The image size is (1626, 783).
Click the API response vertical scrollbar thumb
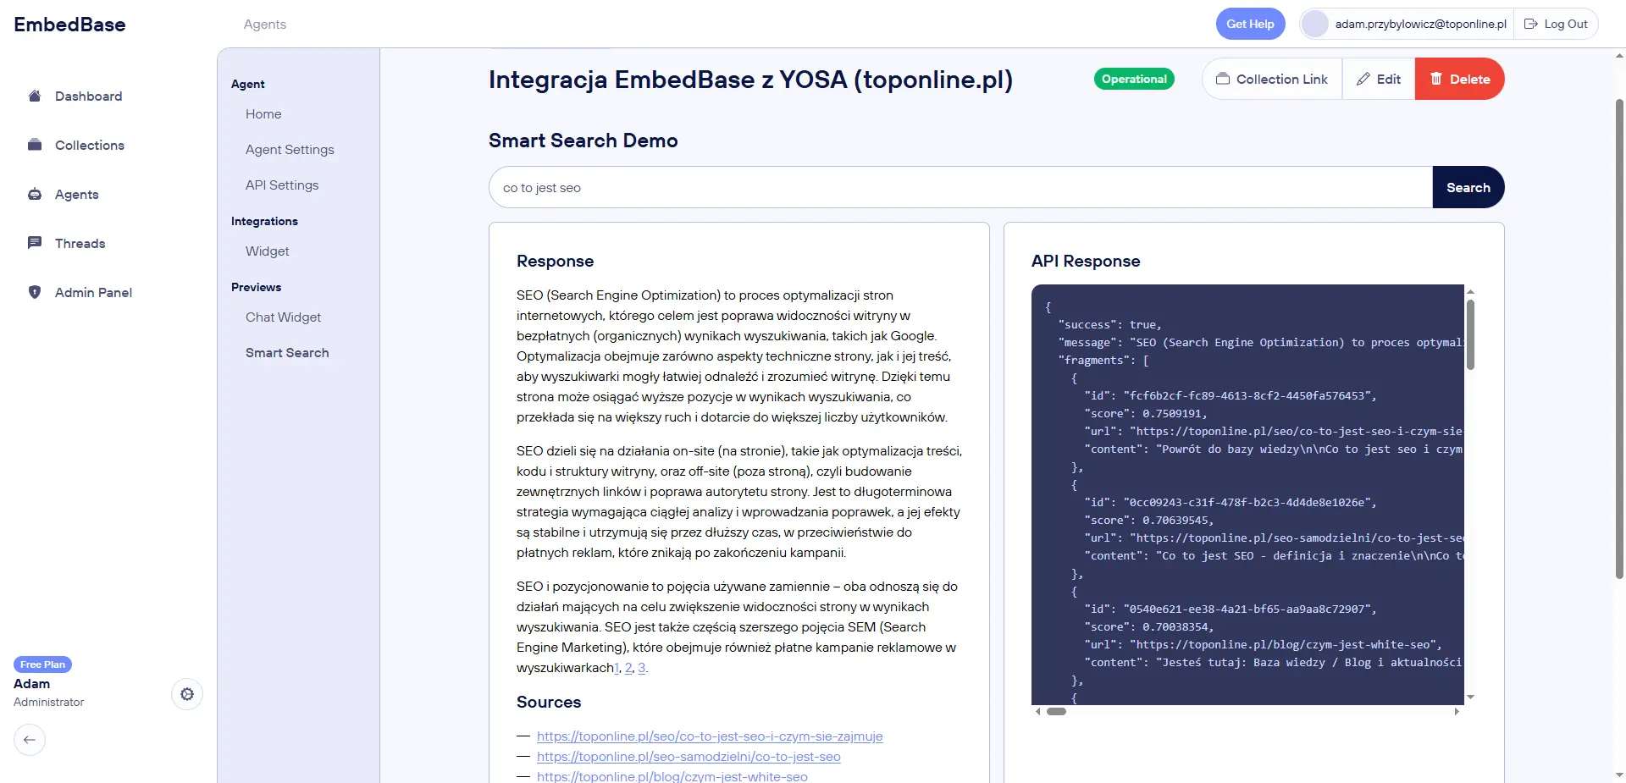1471,334
